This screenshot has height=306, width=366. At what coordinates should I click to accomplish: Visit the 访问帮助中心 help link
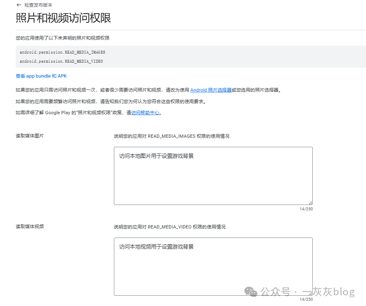pyautogui.click(x=145, y=112)
